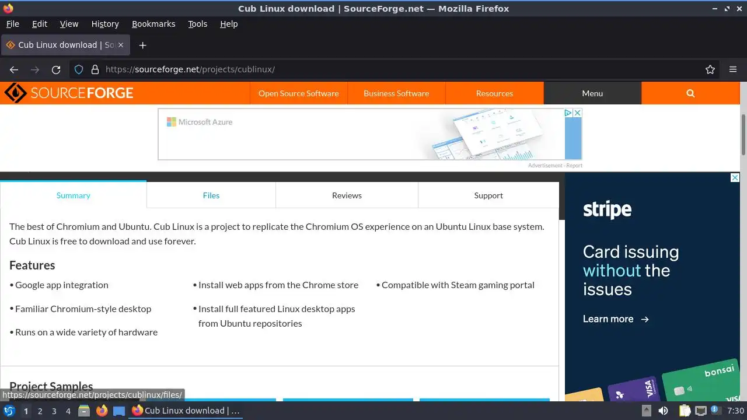Viewport: 747px width, 420px height.
Task: Click the page vertical scrollbar thumb
Action: pos(743,134)
